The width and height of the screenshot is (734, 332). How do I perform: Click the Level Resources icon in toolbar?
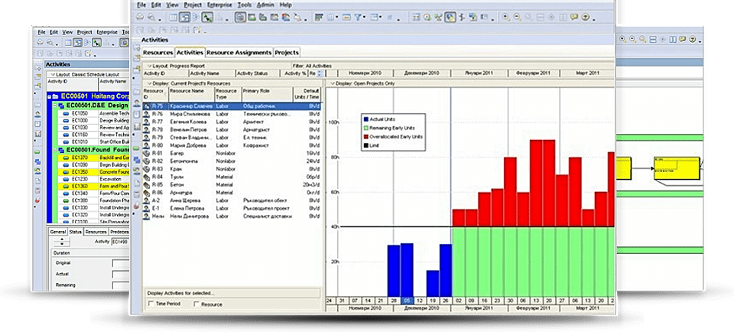438,18
